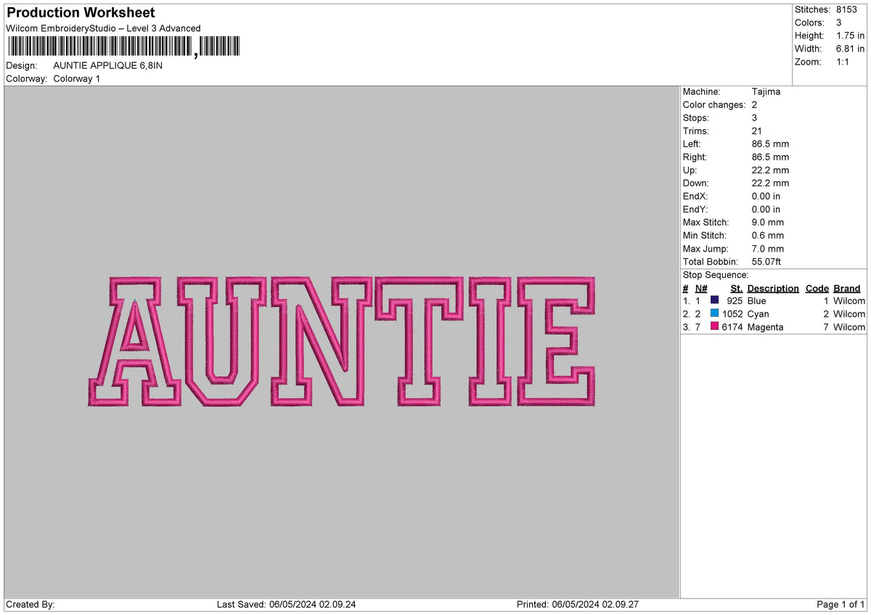Select the Total Bobbin value 55.07ft
Image resolution: width=871 pixels, height=615 pixels.
tap(766, 261)
